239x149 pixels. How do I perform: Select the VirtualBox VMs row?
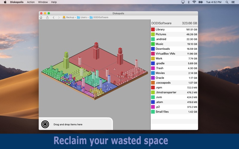[174, 54]
